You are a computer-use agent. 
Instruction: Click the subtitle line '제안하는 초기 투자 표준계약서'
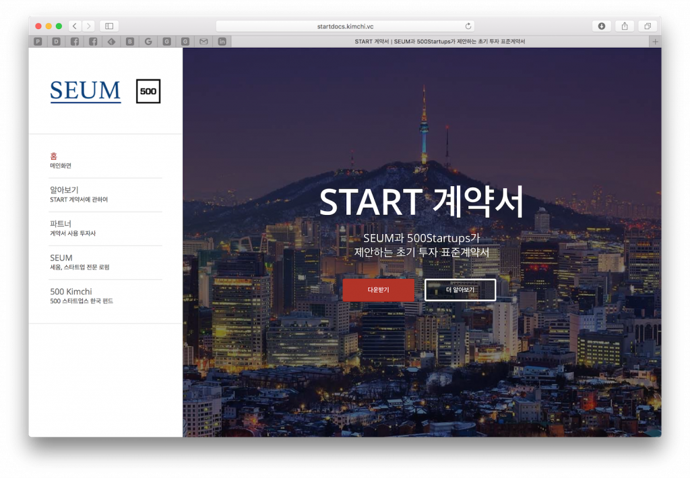click(422, 253)
